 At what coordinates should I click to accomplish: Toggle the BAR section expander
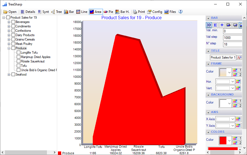click(x=208, y=18)
